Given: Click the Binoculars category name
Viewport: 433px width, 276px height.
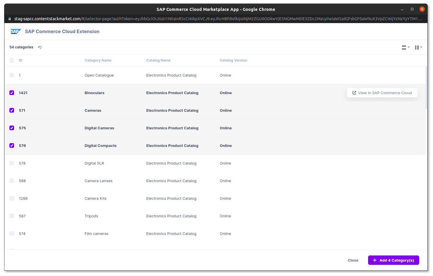Looking at the screenshot, I should tap(94, 93).
